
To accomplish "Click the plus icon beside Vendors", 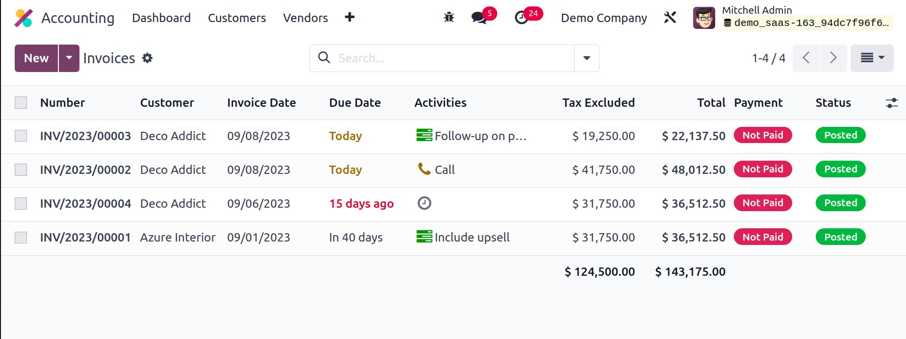I will coord(349,18).
